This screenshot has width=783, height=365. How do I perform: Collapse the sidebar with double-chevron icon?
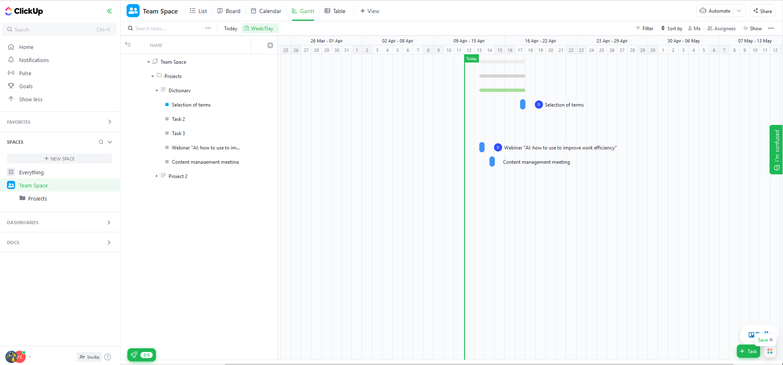click(x=109, y=11)
